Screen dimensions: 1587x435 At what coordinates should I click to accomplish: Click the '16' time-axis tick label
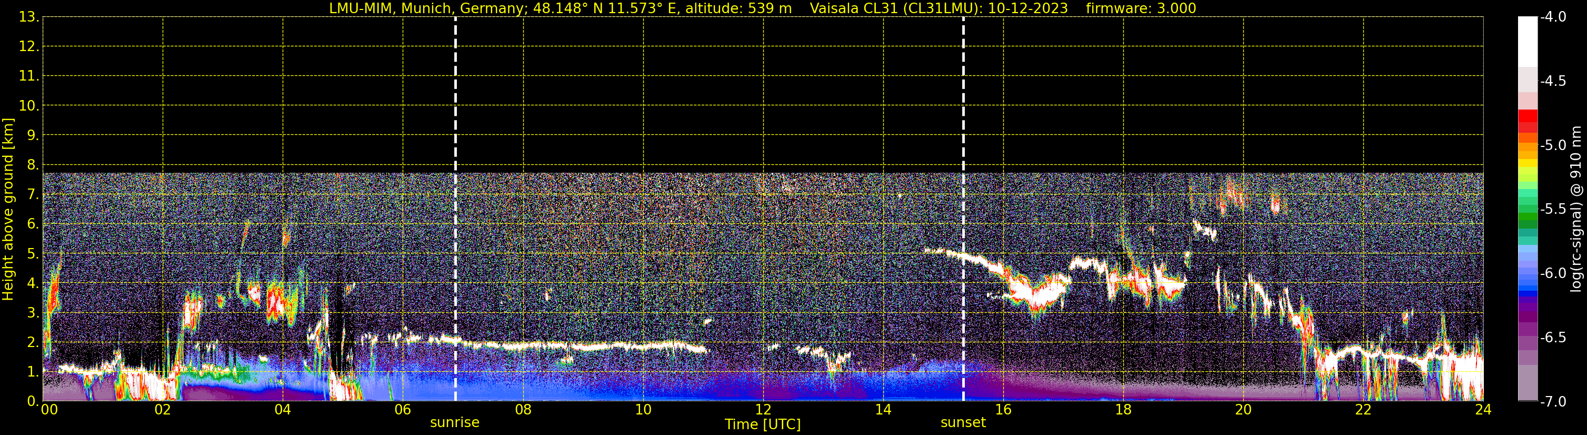point(1004,410)
